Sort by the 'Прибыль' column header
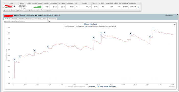 pos(85,3)
